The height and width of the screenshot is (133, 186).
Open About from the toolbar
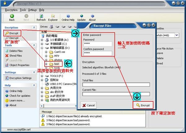[92, 18]
